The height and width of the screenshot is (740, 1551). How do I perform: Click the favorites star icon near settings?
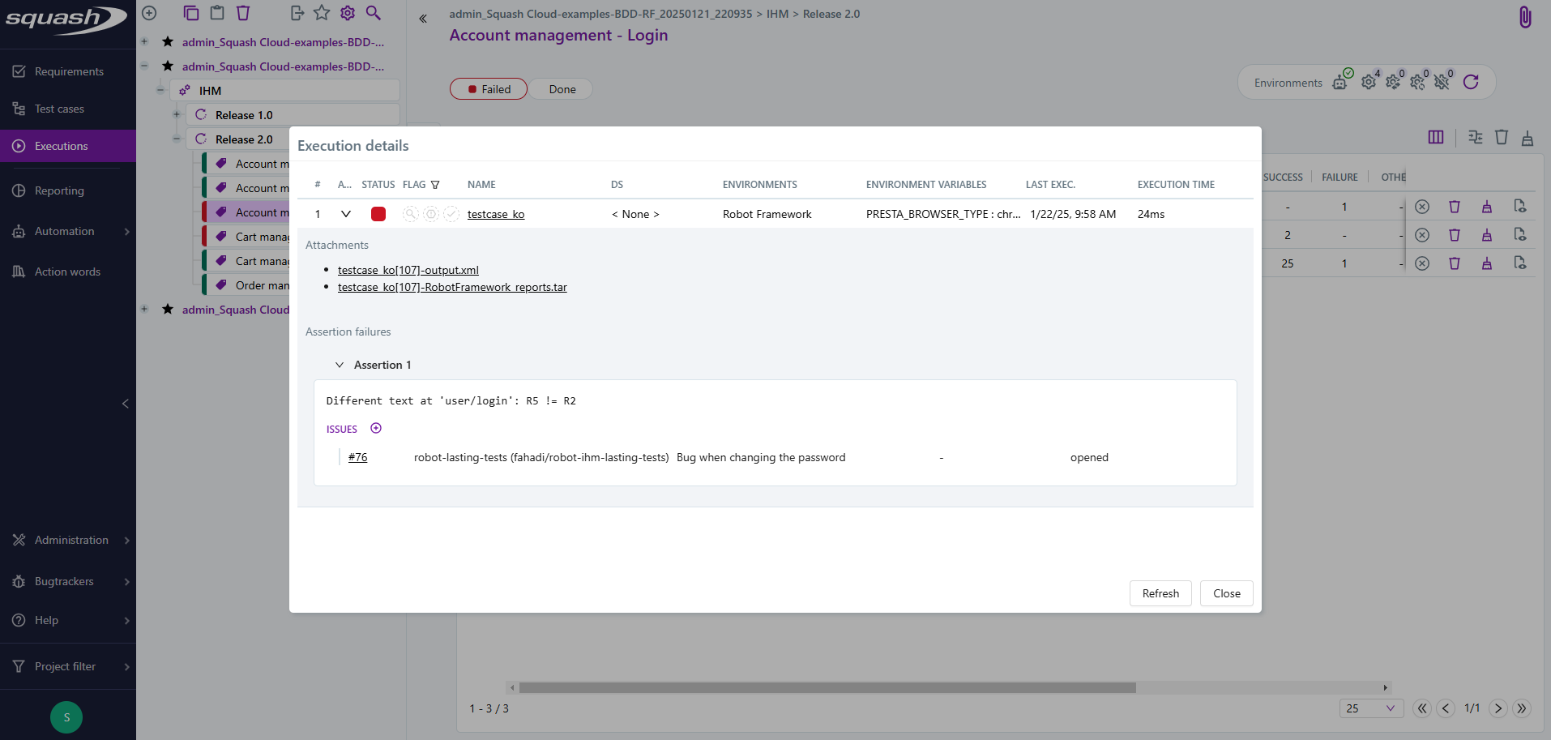(x=322, y=13)
